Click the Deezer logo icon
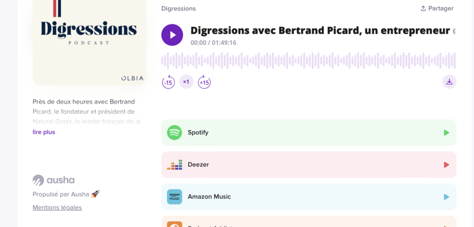The width and height of the screenshot is (474, 227). 174,165
